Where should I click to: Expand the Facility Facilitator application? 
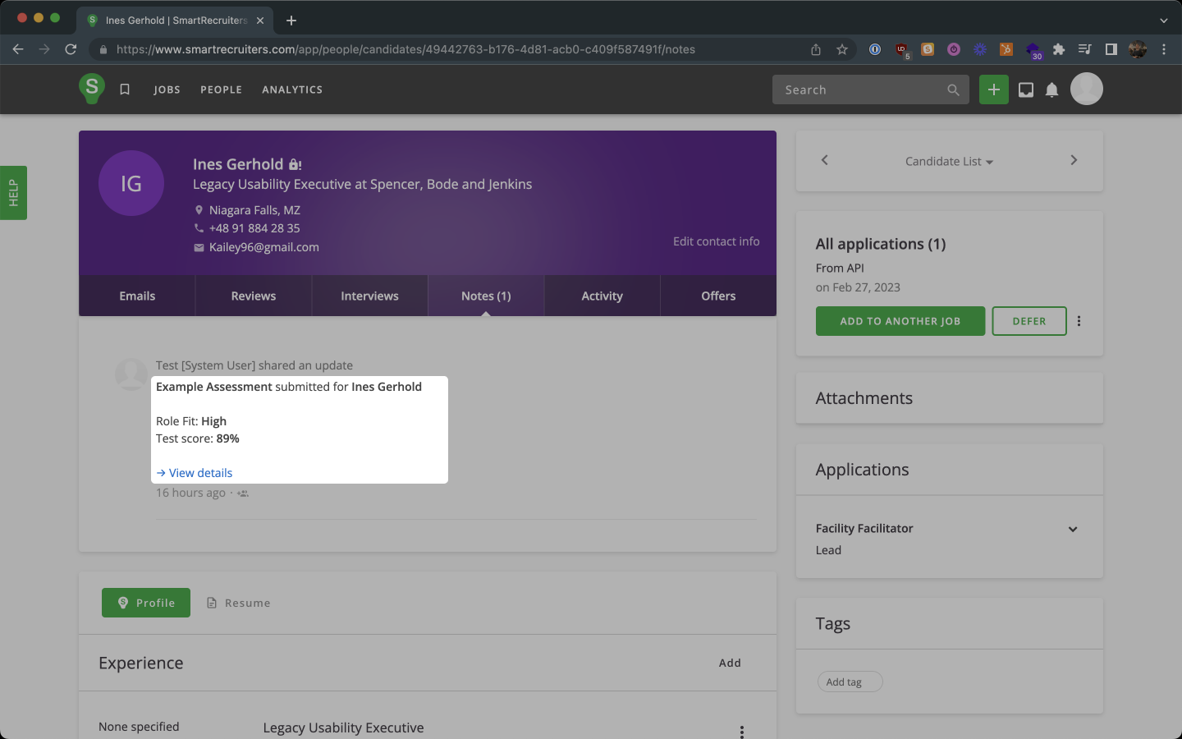(x=1072, y=529)
